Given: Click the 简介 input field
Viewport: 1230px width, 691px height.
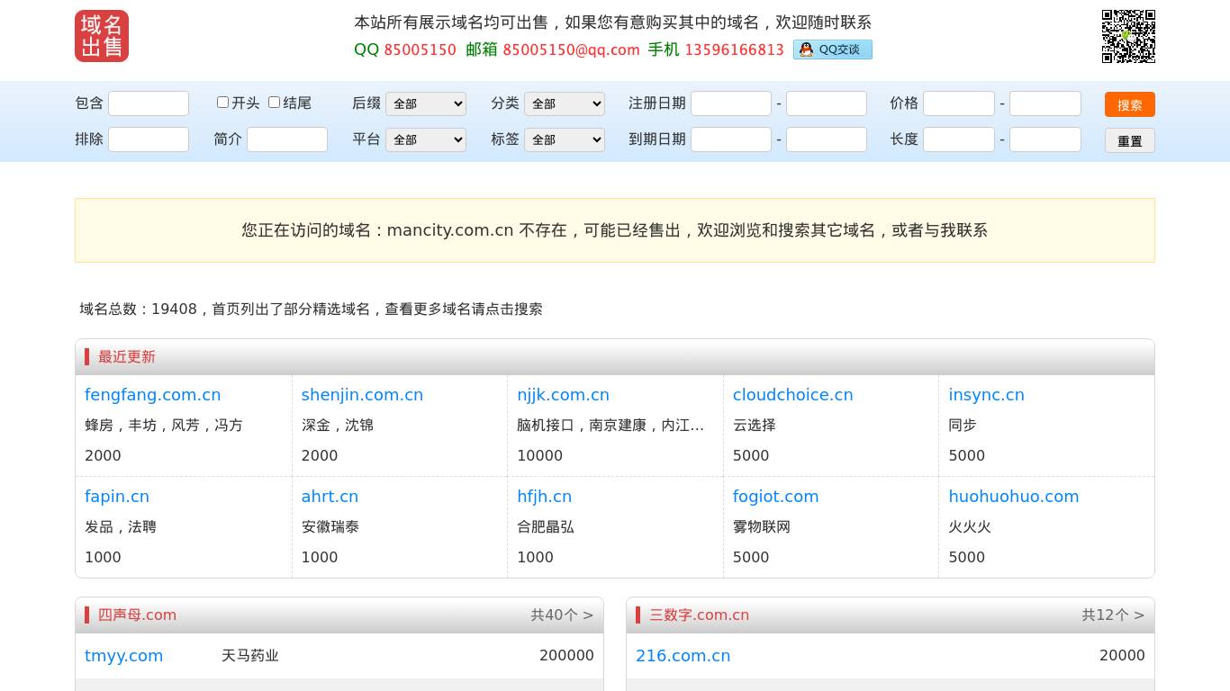Looking at the screenshot, I should pos(287,139).
